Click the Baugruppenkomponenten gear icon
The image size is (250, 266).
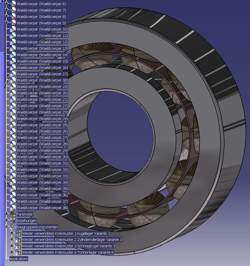12,226
